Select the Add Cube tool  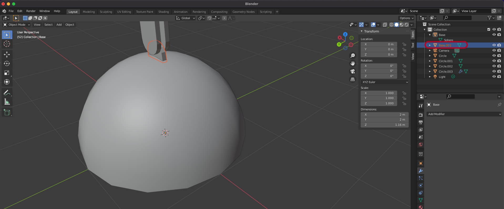click(x=7, y=112)
